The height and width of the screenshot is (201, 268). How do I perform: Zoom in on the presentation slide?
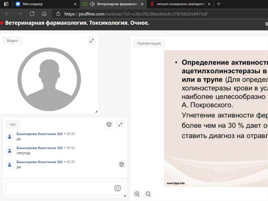[137, 194]
